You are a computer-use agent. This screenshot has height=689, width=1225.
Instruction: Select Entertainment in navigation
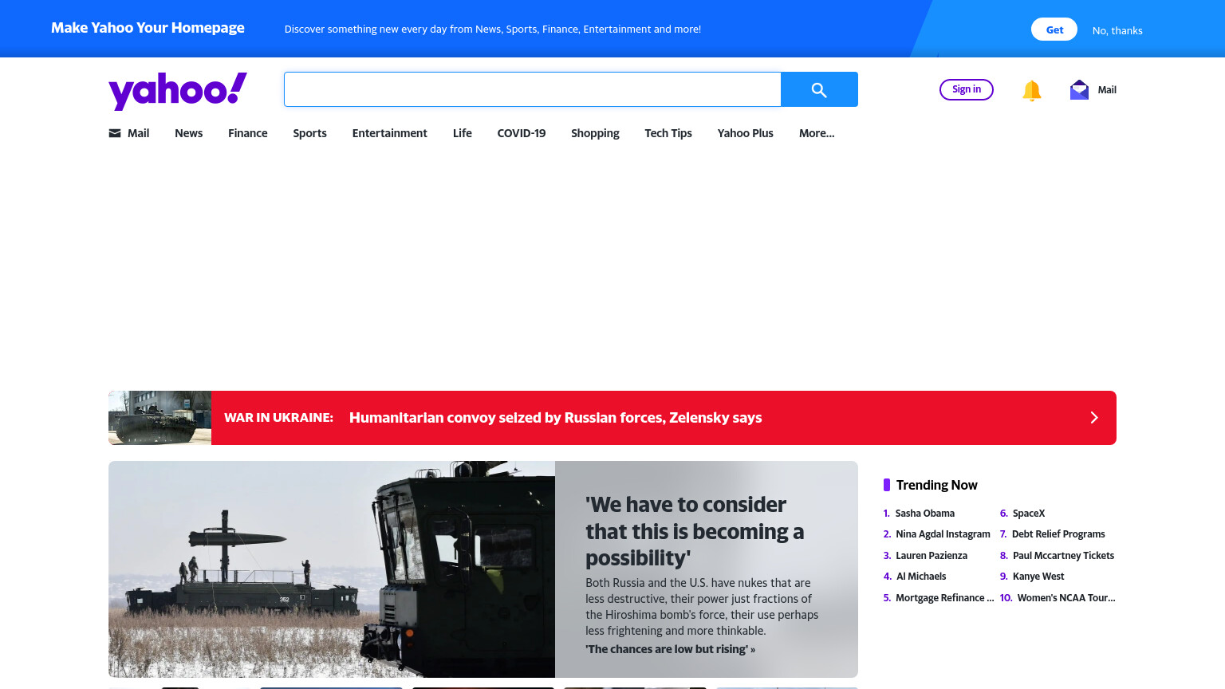click(390, 133)
